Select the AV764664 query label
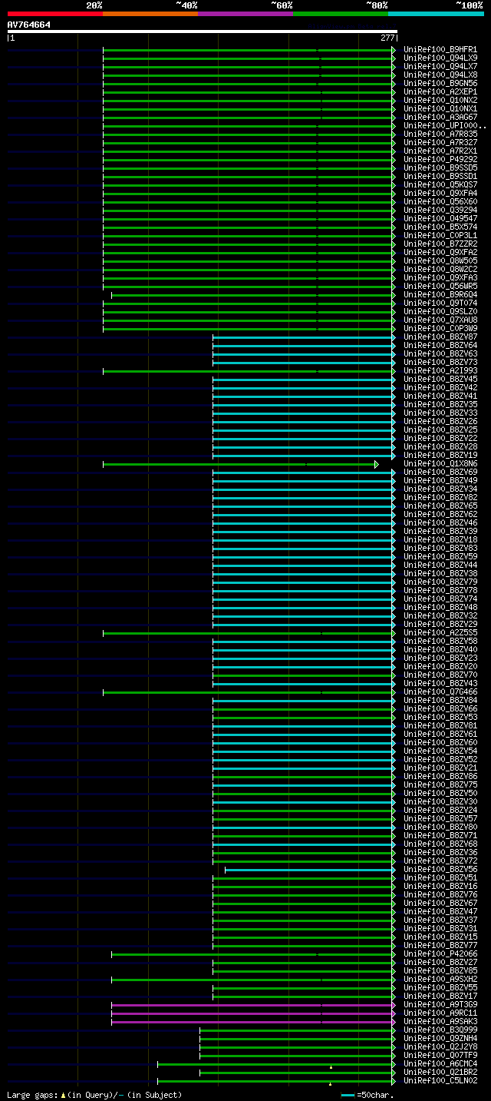The height and width of the screenshot is (1101, 491). (29, 25)
